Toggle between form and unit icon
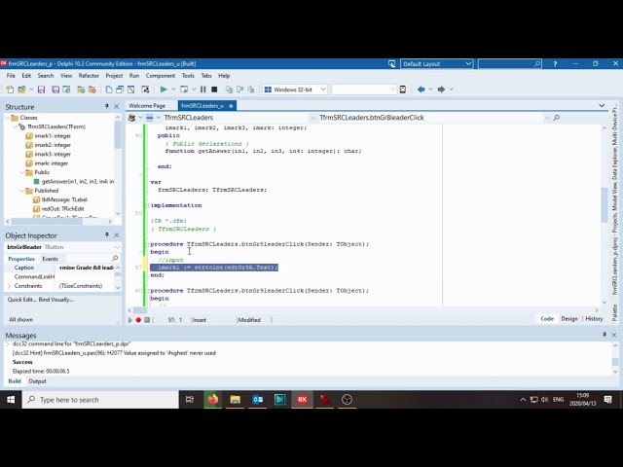This screenshot has width=623, height=467. 130,90
